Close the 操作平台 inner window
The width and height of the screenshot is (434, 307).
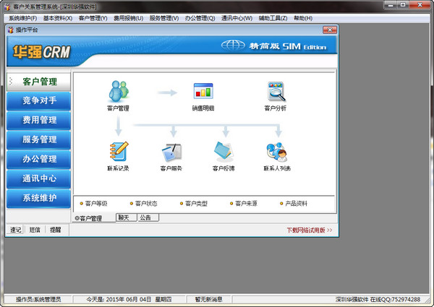click(330, 30)
